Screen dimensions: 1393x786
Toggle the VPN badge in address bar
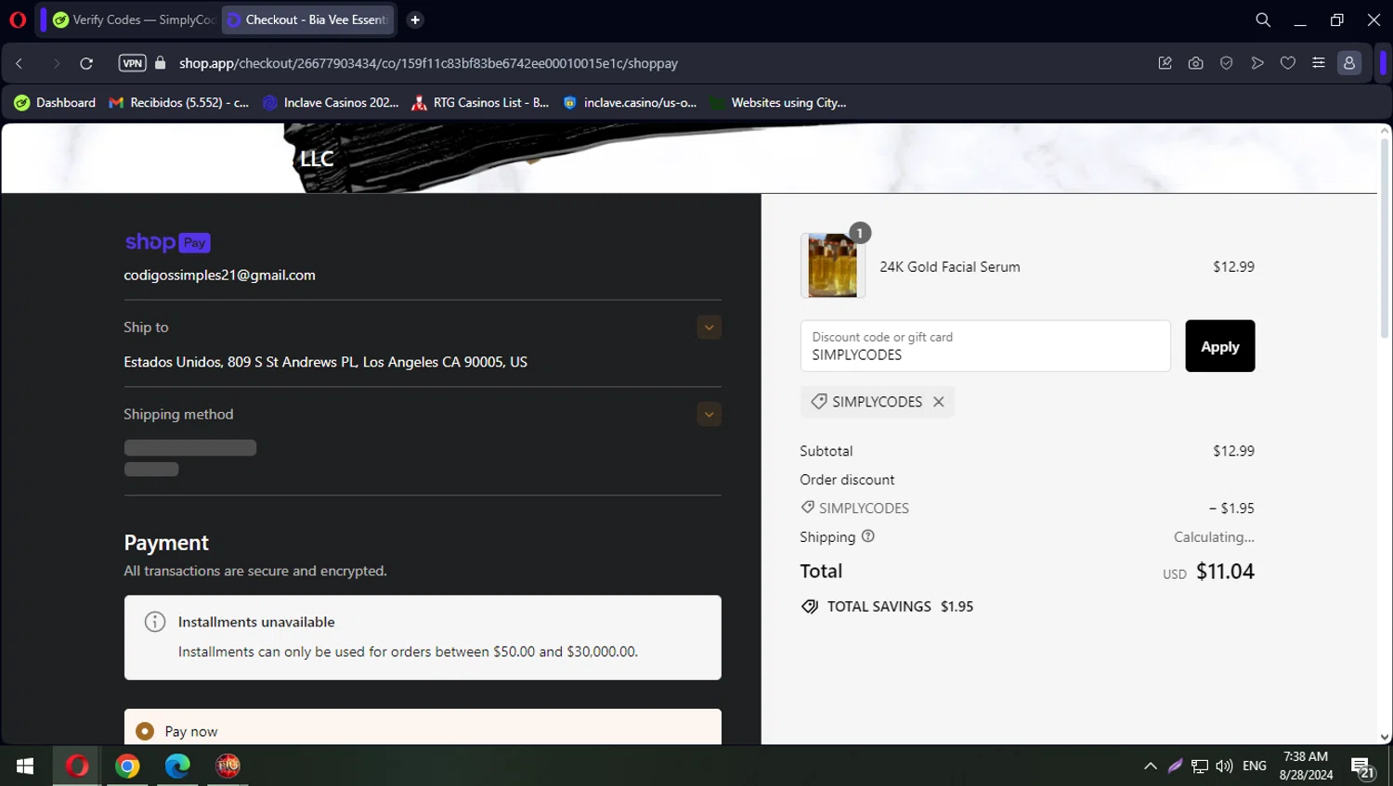pyautogui.click(x=133, y=63)
